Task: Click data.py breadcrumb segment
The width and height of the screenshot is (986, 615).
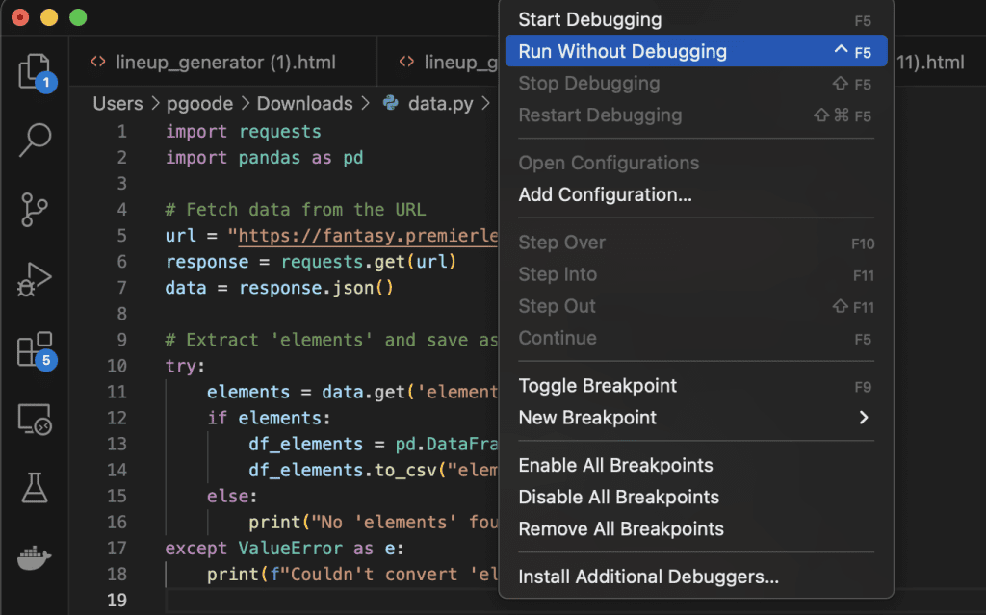Action: click(440, 103)
